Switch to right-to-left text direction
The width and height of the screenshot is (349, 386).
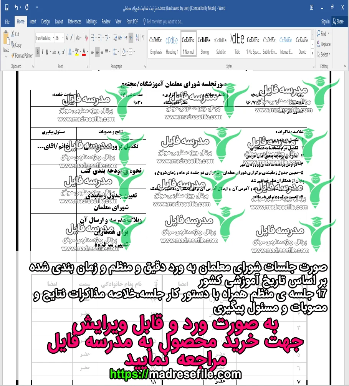(x=131, y=38)
